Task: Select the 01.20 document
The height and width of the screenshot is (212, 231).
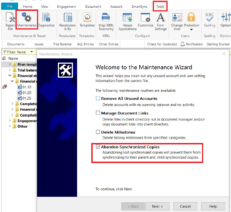Action: (24, 93)
